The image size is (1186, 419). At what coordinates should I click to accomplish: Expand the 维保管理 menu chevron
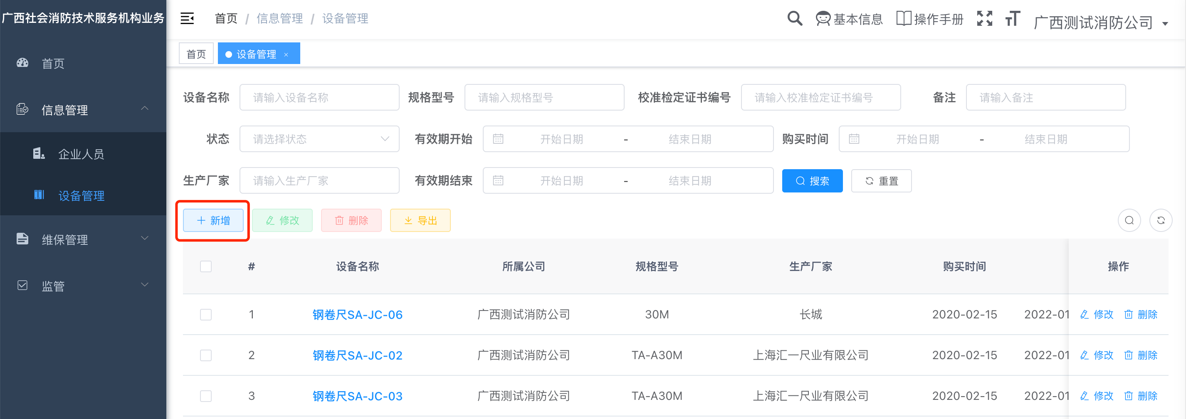point(145,238)
